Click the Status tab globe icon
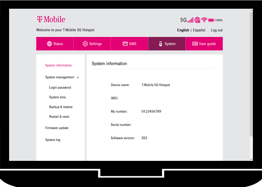 [x=49, y=44]
